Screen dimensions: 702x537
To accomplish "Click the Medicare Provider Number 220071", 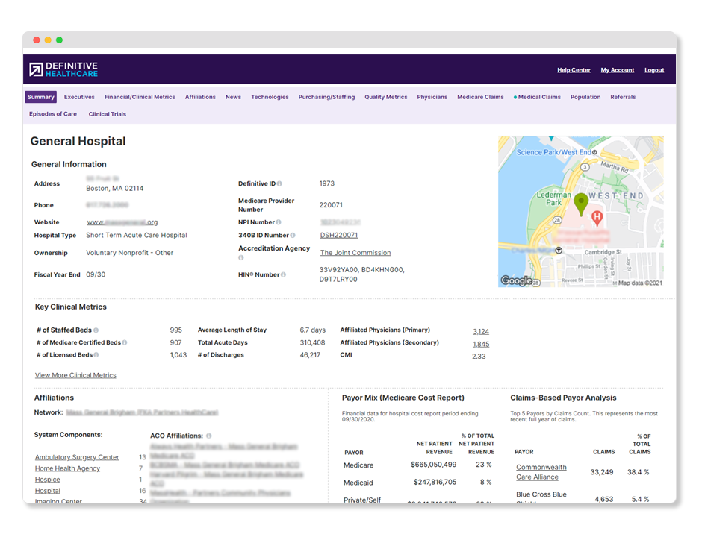I will click(331, 205).
